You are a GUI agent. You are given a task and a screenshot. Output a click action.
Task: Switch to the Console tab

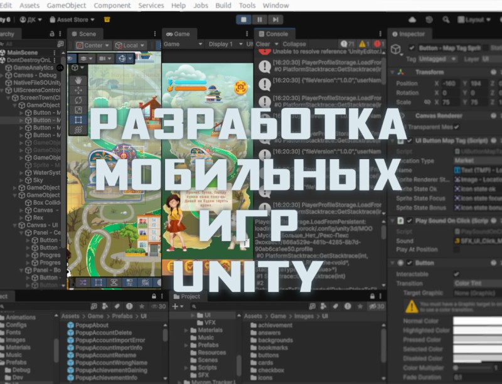point(274,34)
